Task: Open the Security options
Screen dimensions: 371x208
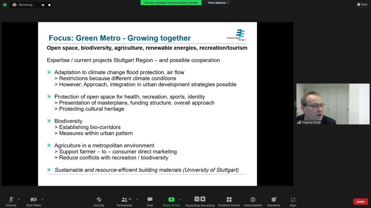Action: point(99,201)
